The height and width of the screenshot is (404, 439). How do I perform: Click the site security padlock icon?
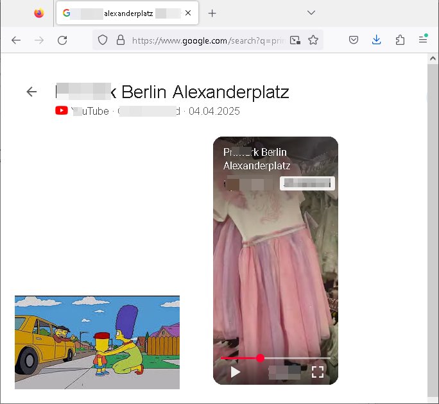click(x=120, y=40)
